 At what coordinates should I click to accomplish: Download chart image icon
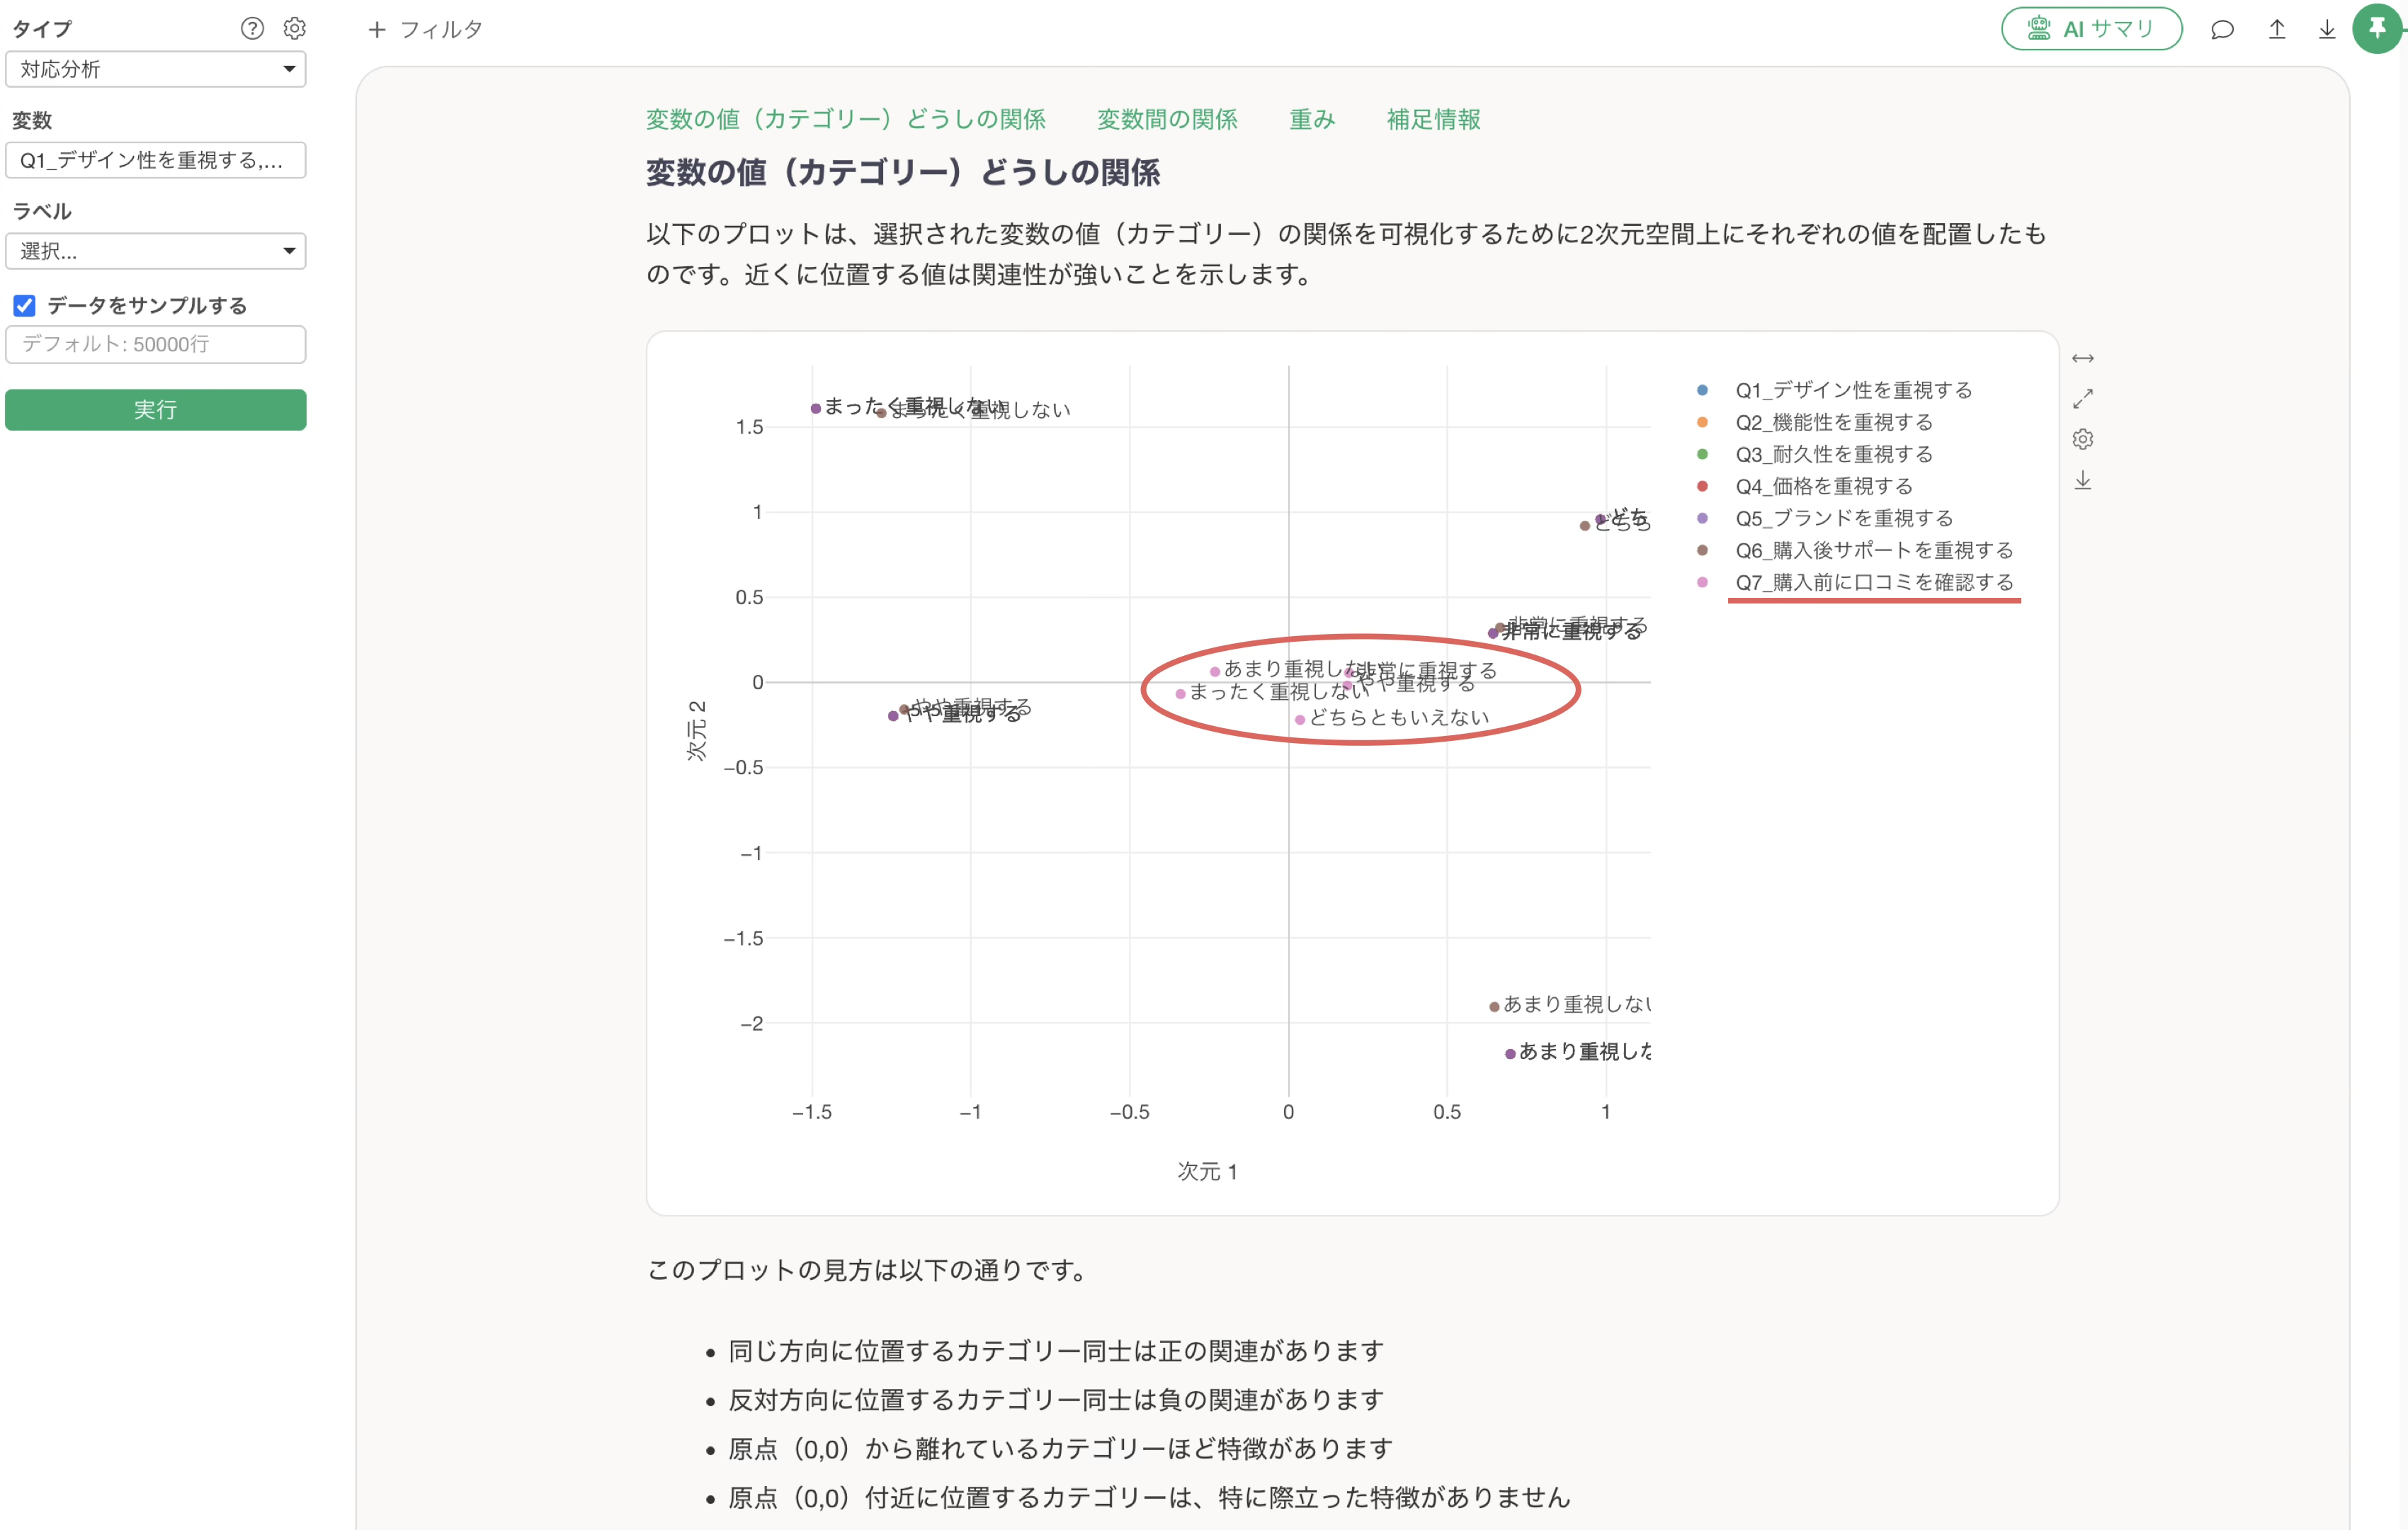[x=2082, y=481]
